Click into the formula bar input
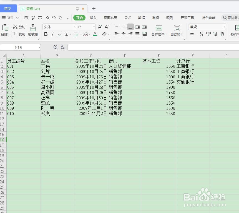Screen dimensions: 239x213 click(x=153, y=47)
